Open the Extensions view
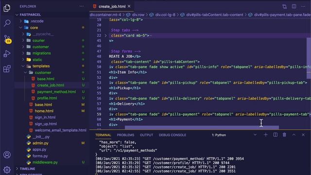This screenshot has height=175, width=311. point(7,69)
